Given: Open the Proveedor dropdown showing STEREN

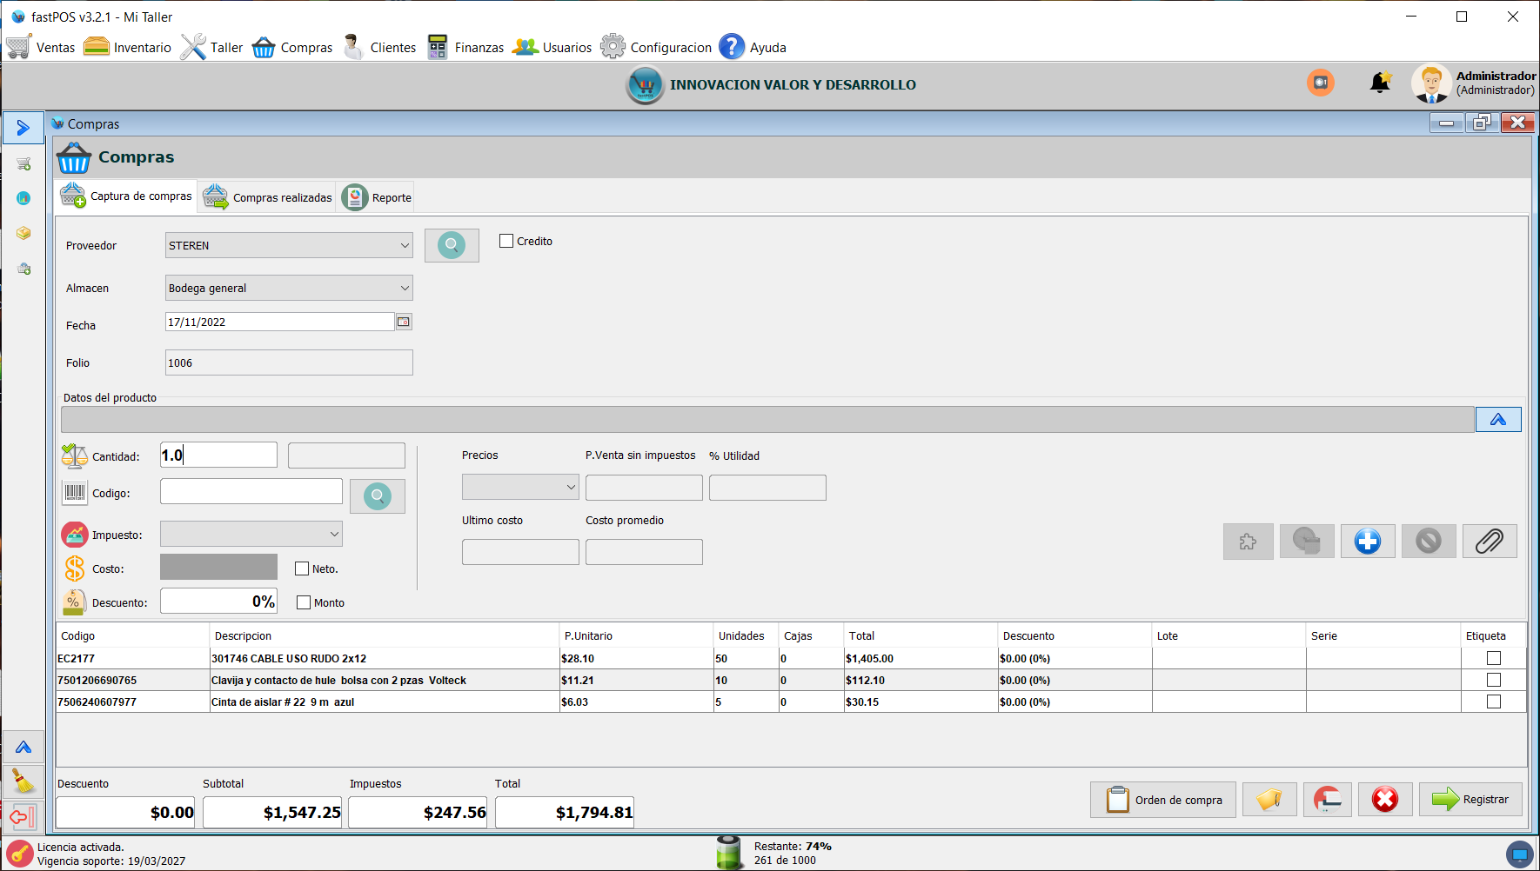Looking at the screenshot, I should tap(289, 246).
